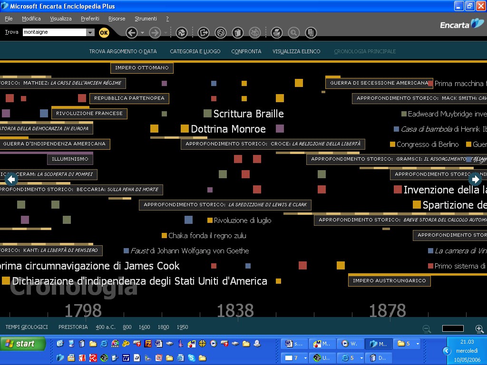Open the Rivoluzione di luglio event
487x365 pixels.
(239, 221)
